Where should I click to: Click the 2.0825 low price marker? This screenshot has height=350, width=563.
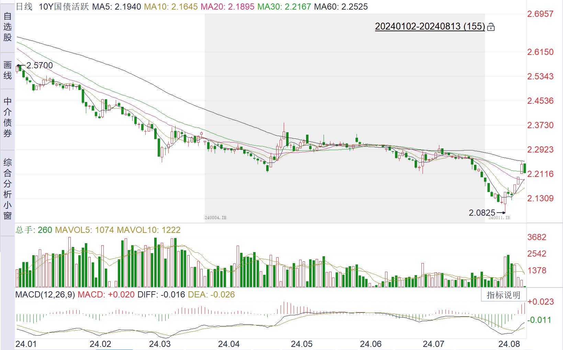click(482, 213)
